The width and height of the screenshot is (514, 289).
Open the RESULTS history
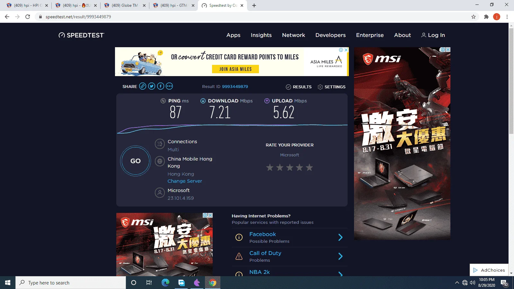tap(299, 87)
